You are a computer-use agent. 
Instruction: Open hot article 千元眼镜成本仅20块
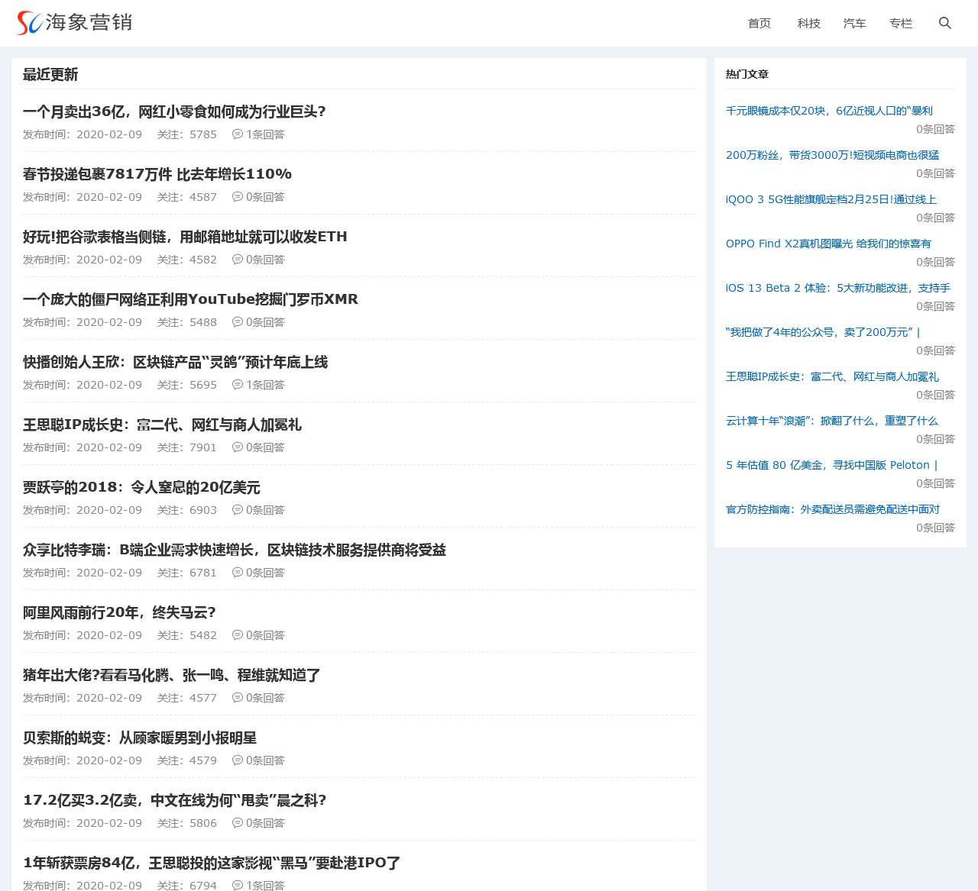[829, 111]
